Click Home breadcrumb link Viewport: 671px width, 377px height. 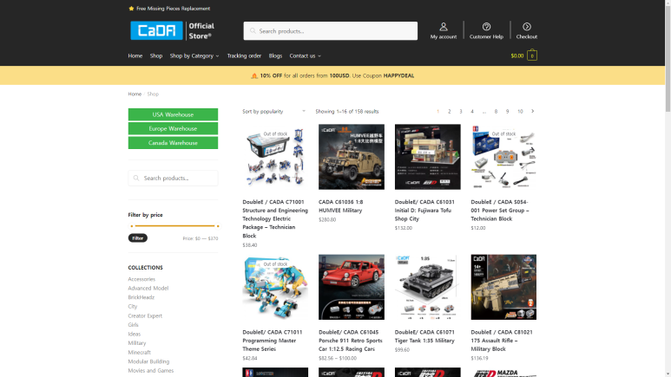click(x=135, y=94)
